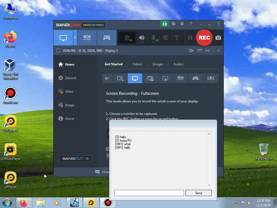Viewport: 277px width, 208px height.
Task: Start recording with the red REC button
Action: click(204, 38)
